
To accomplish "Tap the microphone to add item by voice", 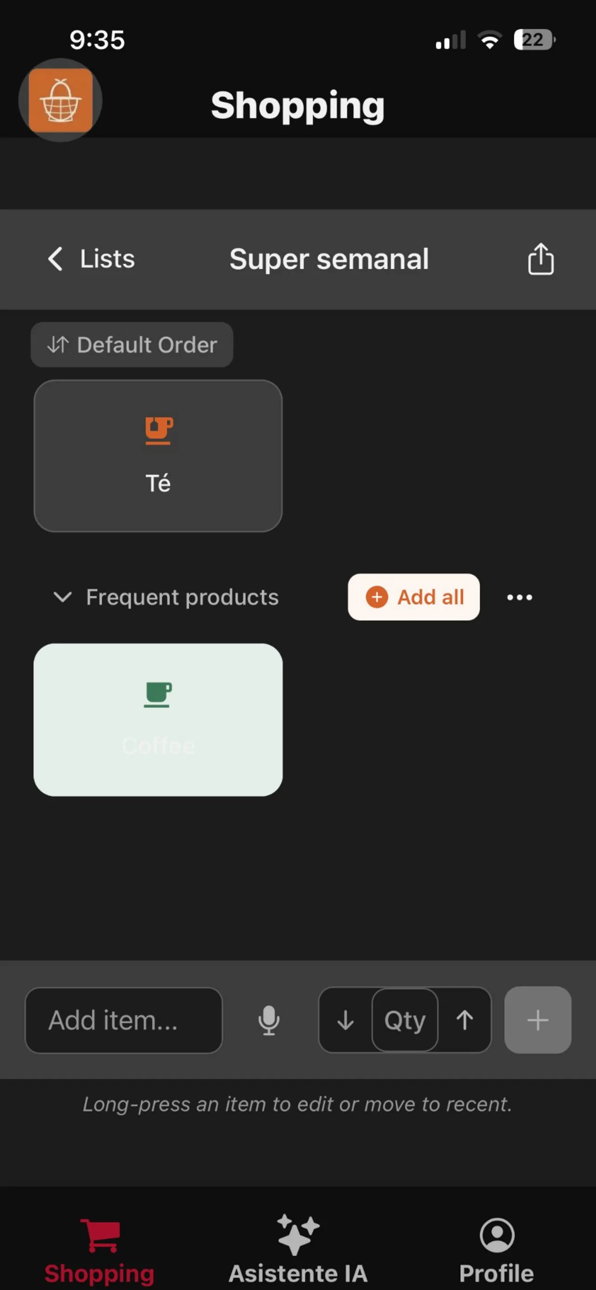I will click(x=269, y=1020).
